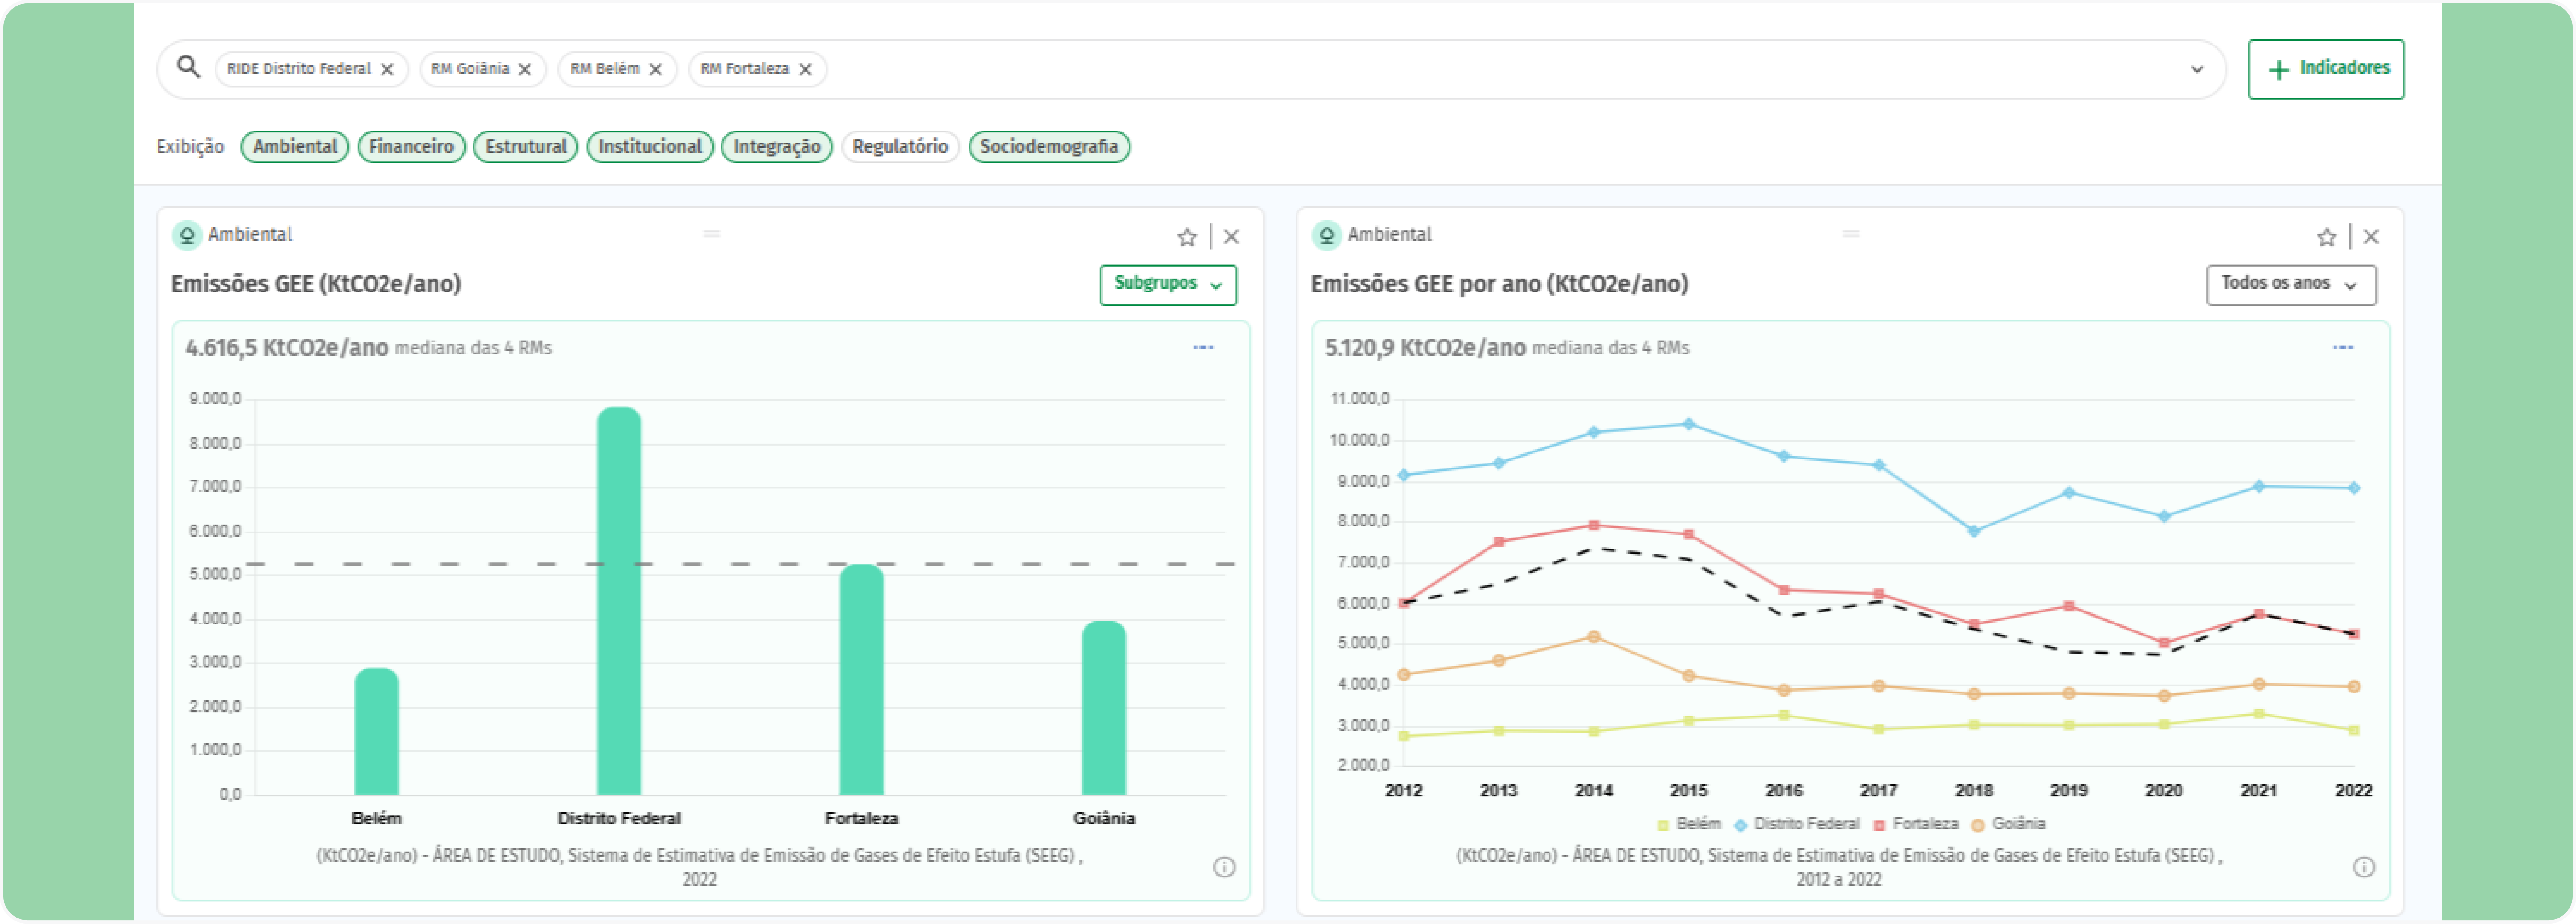
Task: Click the Ambiental tree icon on yearly emissions card
Action: tap(1326, 235)
